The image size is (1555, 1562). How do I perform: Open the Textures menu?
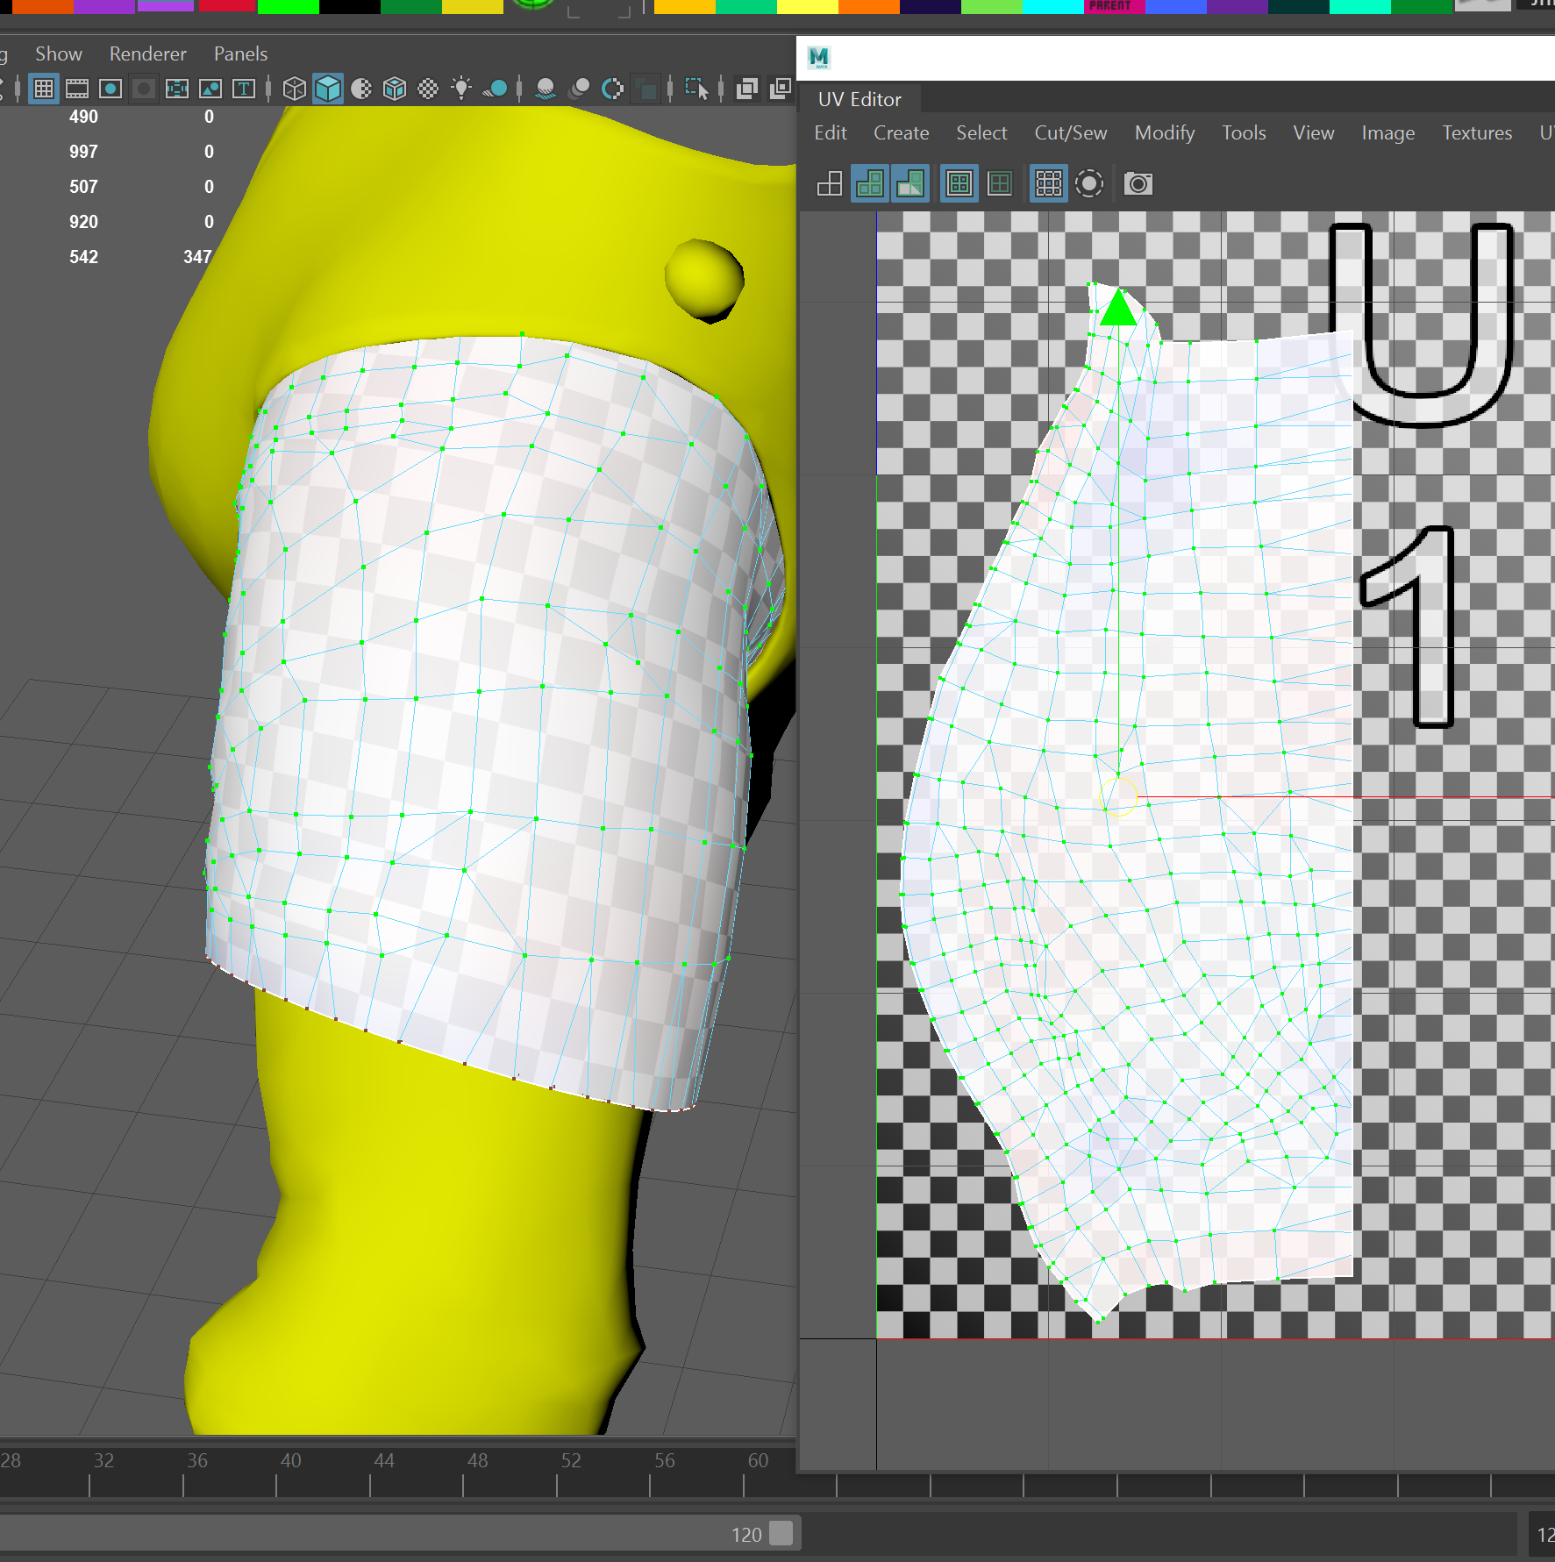(x=1477, y=132)
